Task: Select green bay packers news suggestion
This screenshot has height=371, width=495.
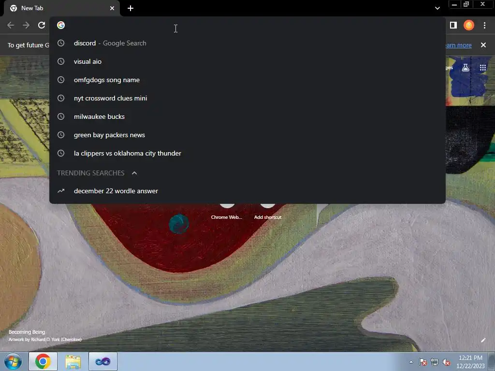Action: (x=247, y=135)
